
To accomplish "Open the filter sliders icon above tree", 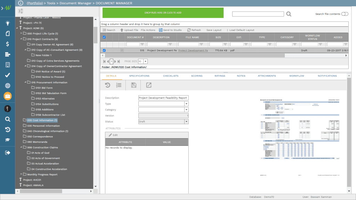I will [21, 11].
